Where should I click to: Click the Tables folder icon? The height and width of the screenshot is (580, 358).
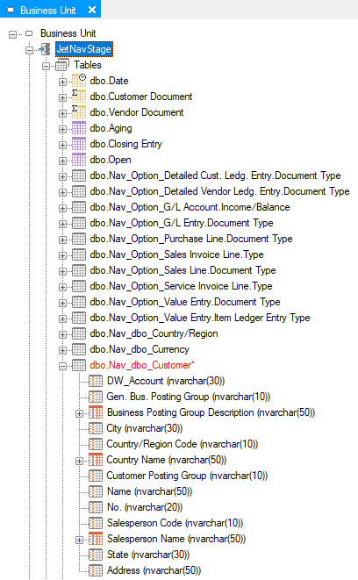pos(61,65)
